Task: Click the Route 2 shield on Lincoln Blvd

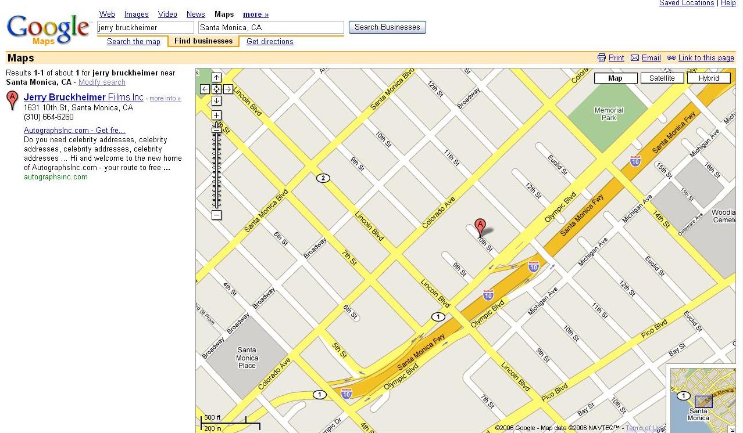Action: 323,178
